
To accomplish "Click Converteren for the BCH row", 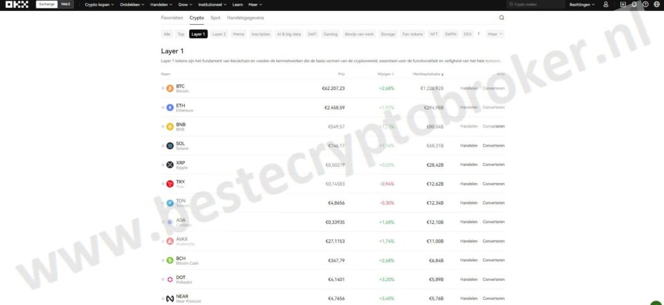I will (493, 260).
